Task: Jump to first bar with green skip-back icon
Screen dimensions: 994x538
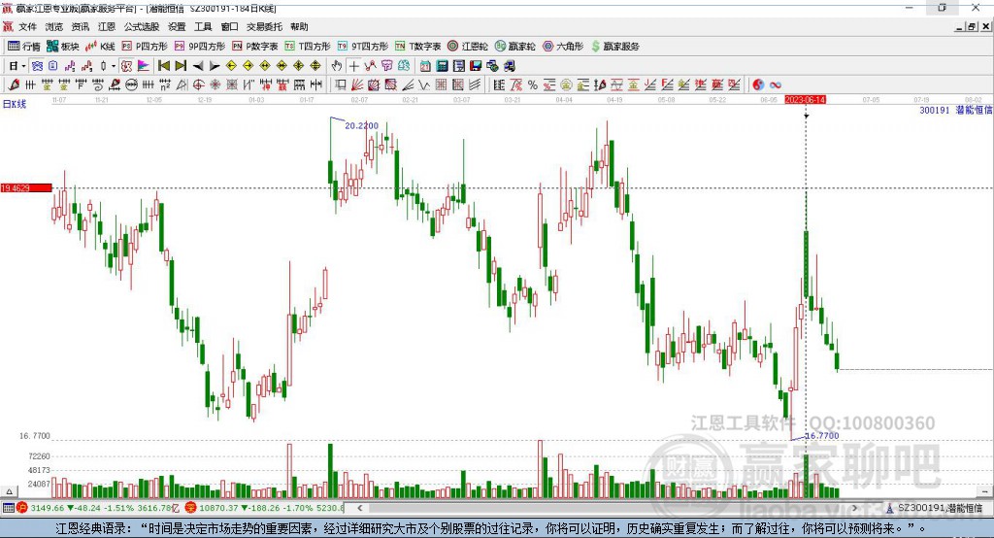Action: tap(163, 66)
